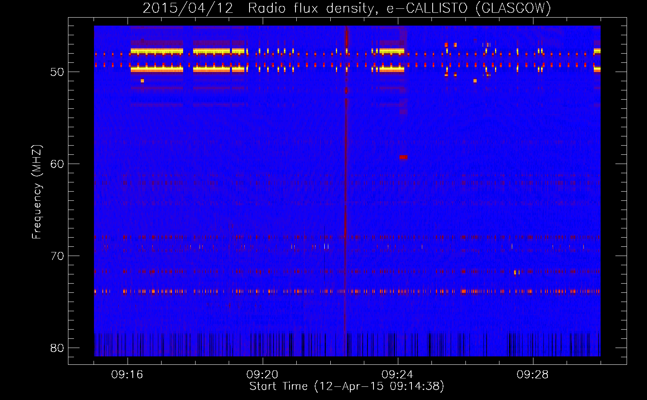The width and height of the screenshot is (647, 400).
Task: Click the red spot near 60 MHz
Action: 403,157
